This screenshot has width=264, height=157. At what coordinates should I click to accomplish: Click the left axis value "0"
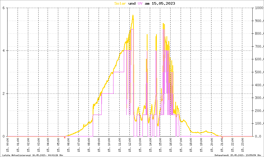click(4, 136)
